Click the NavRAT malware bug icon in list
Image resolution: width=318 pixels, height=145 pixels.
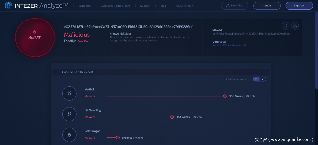(69, 93)
